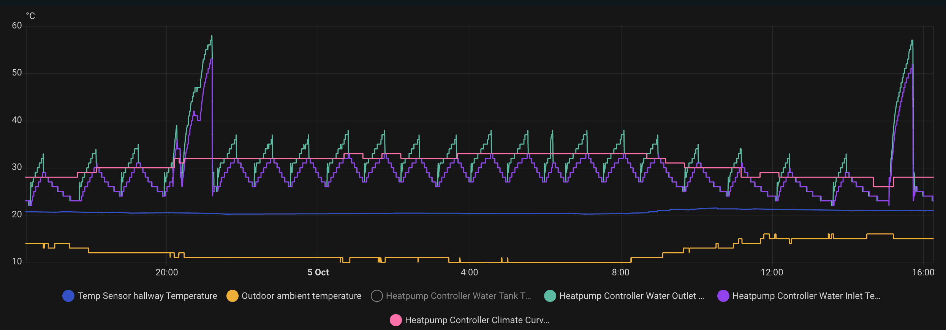Click the 8:00 time axis label
This screenshot has height=330, width=946.
coord(620,272)
